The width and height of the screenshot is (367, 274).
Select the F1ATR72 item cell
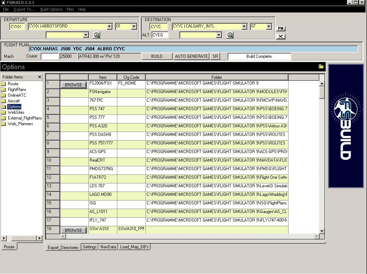tap(103, 179)
